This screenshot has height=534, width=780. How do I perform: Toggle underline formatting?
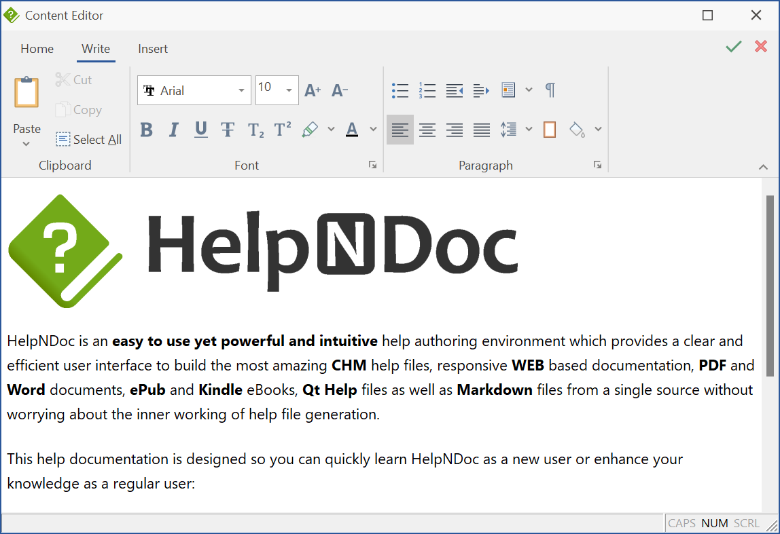click(201, 130)
